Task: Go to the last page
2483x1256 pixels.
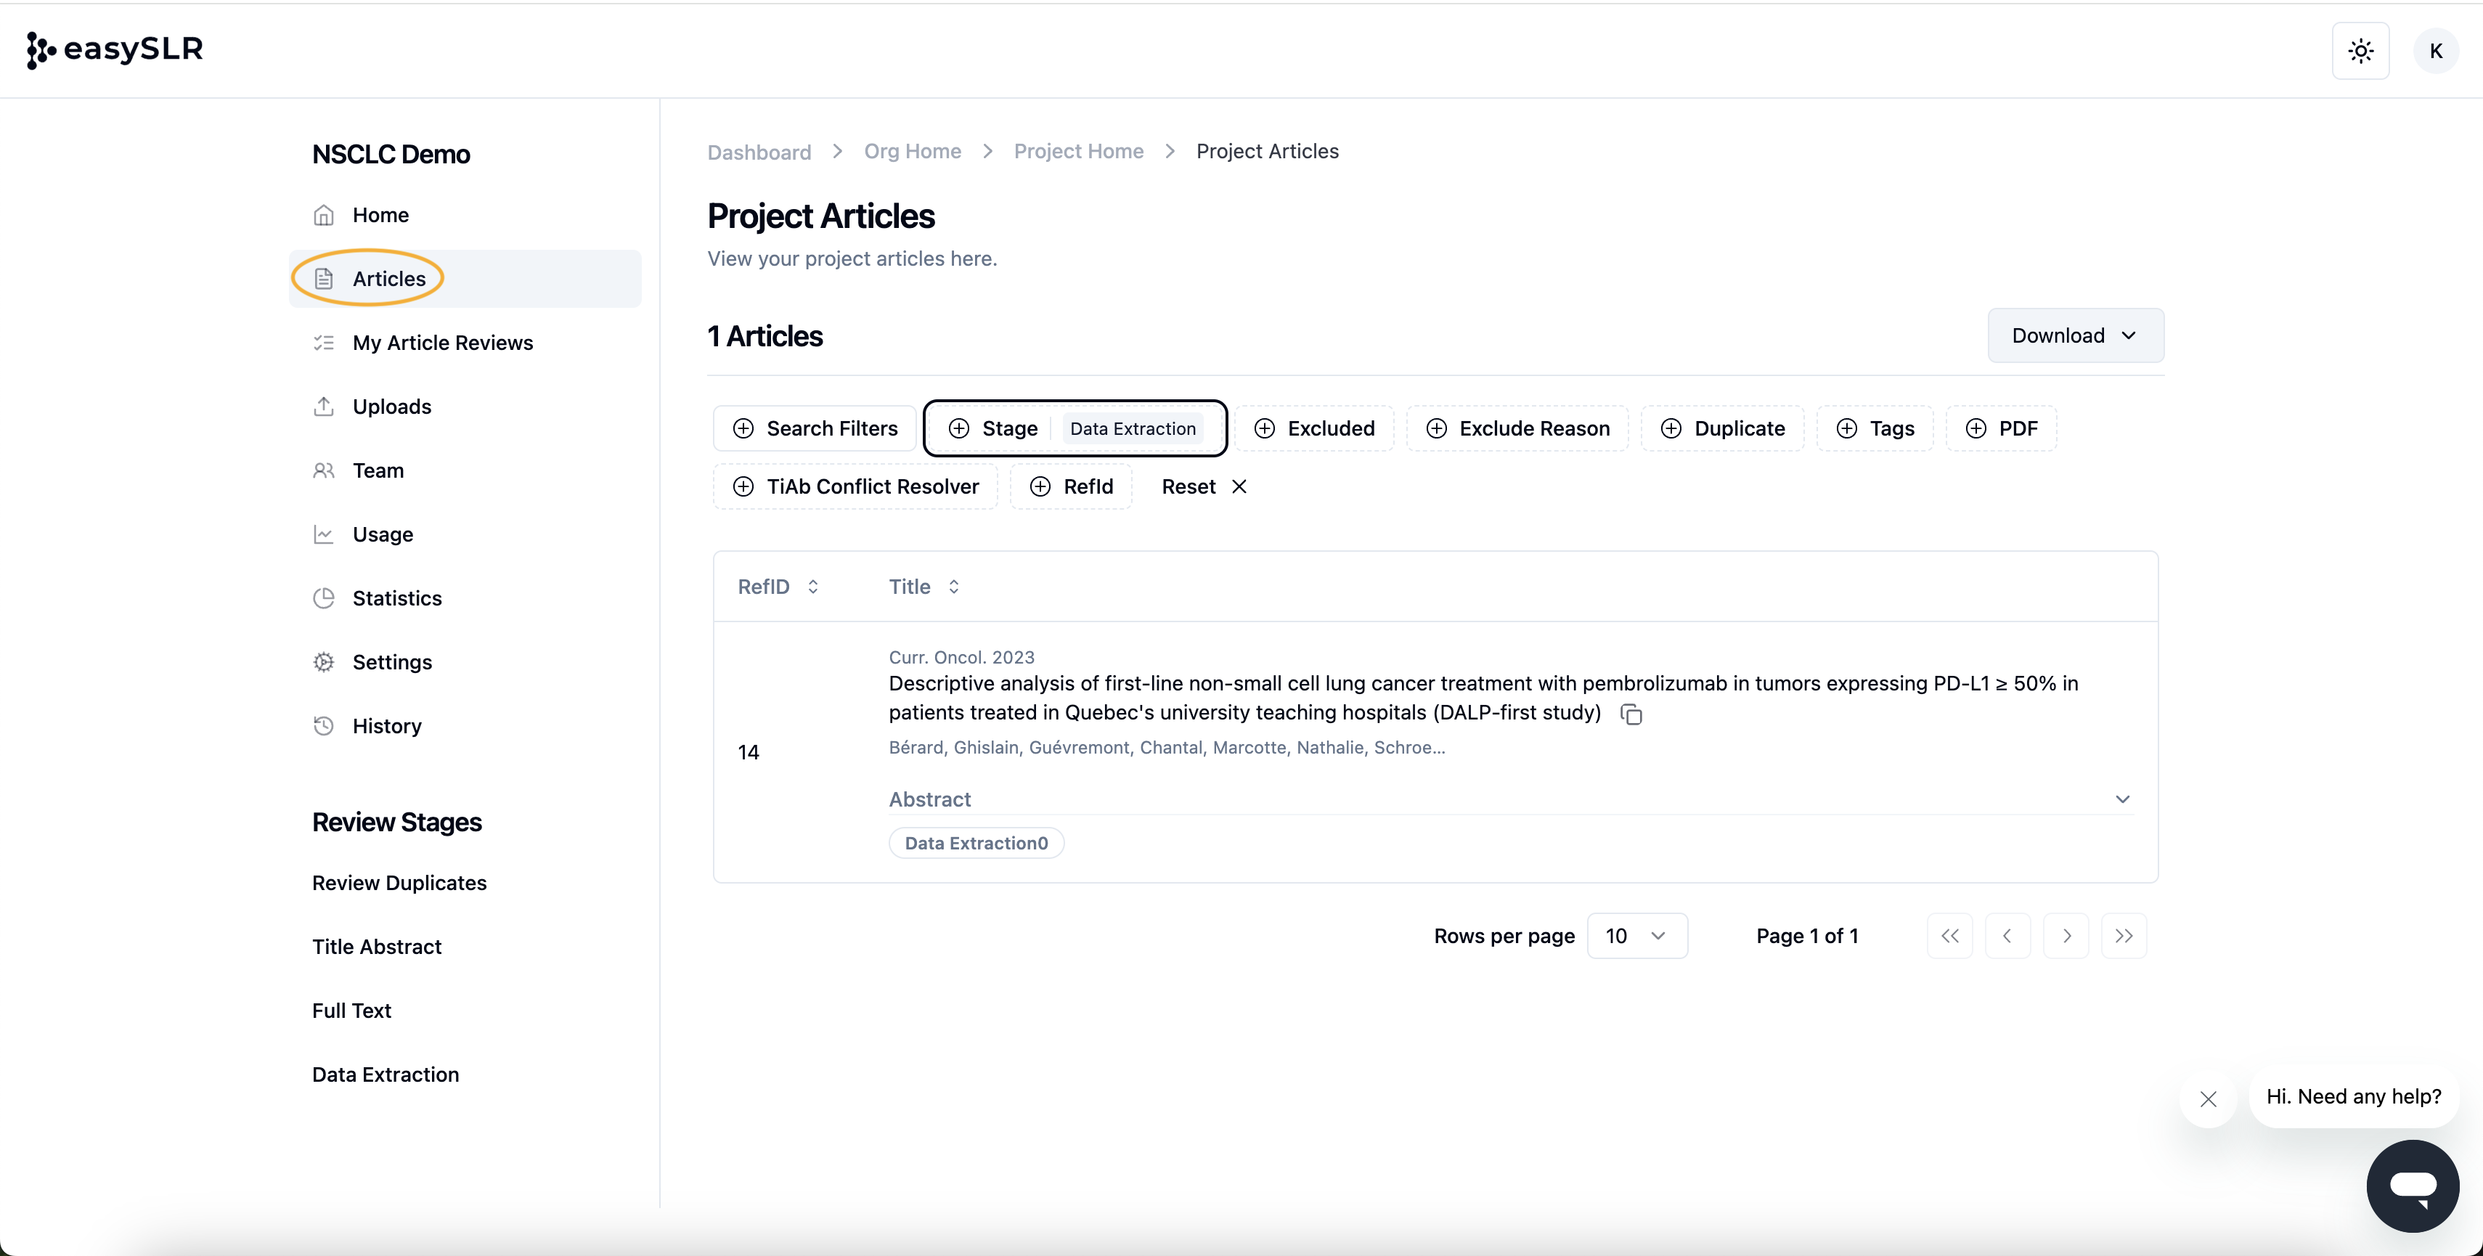Action: point(2124,935)
